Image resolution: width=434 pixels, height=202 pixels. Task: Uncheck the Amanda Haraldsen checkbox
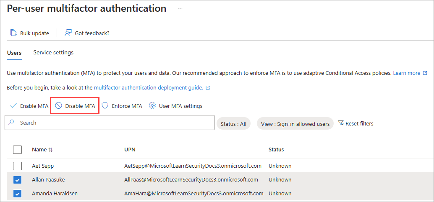click(17, 194)
